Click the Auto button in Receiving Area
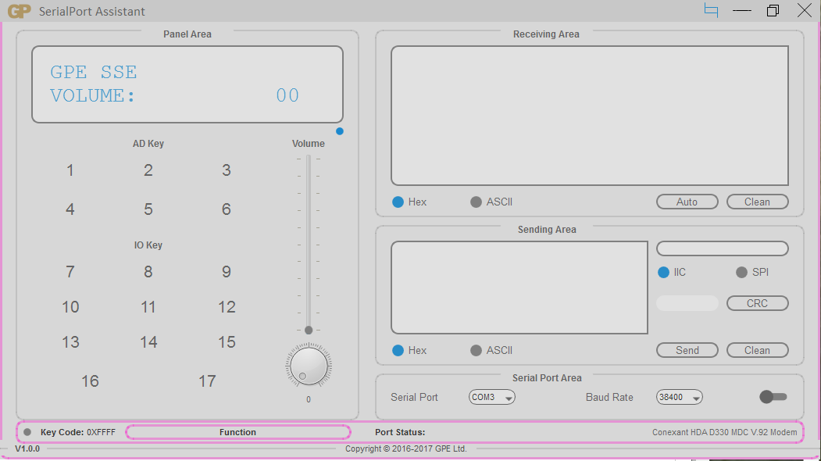 (x=687, y=202)
